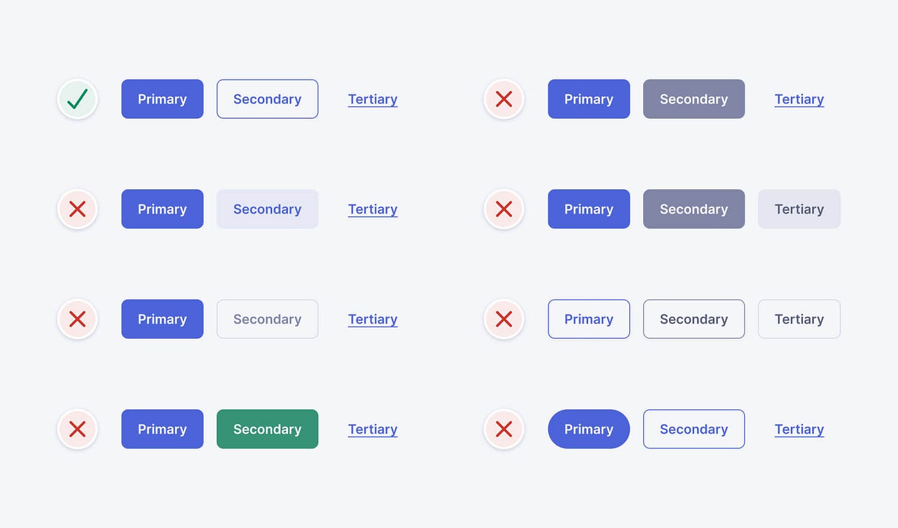Click the red X beside the lavender Secondary row
898x528 pixels.
[77, 209]
